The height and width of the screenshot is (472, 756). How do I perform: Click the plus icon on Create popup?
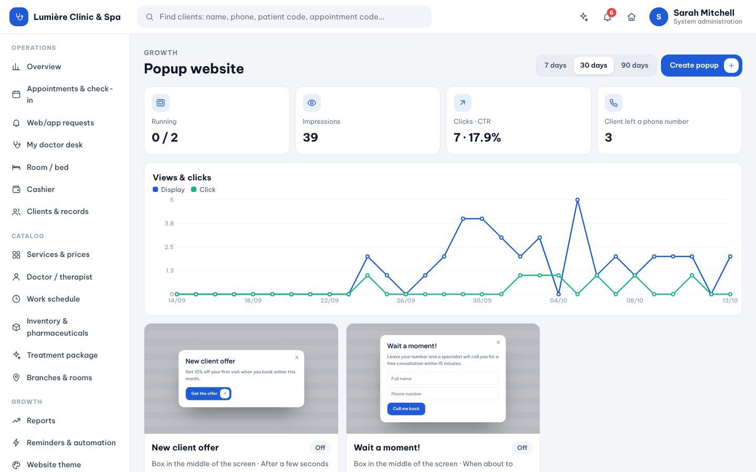tap(731, 66)
